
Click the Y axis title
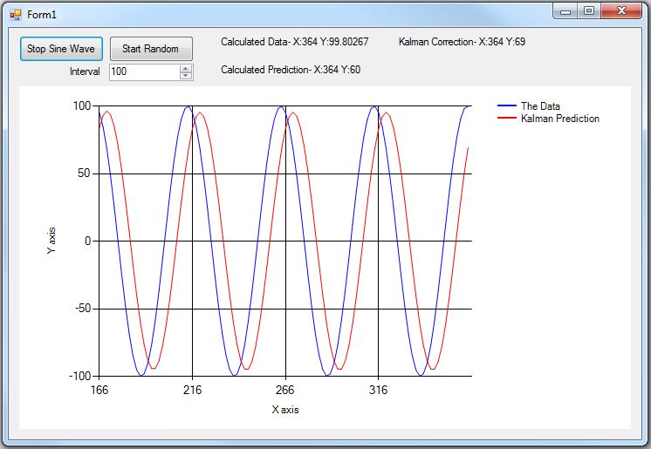[x=51, y=241]
